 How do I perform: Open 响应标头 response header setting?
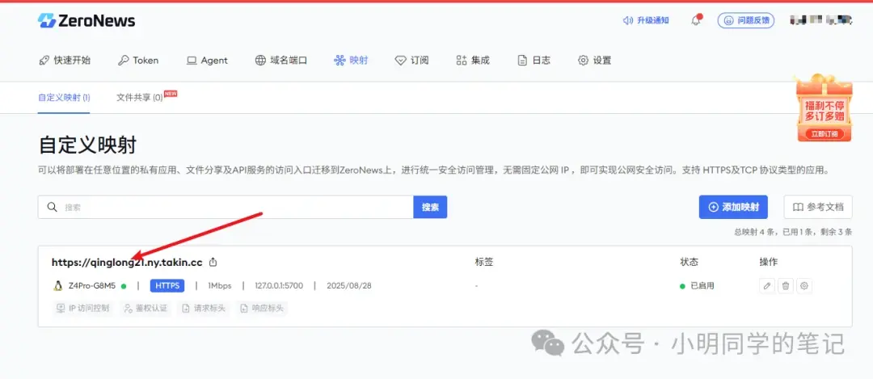pyautogui.click(x=262, y=308)
